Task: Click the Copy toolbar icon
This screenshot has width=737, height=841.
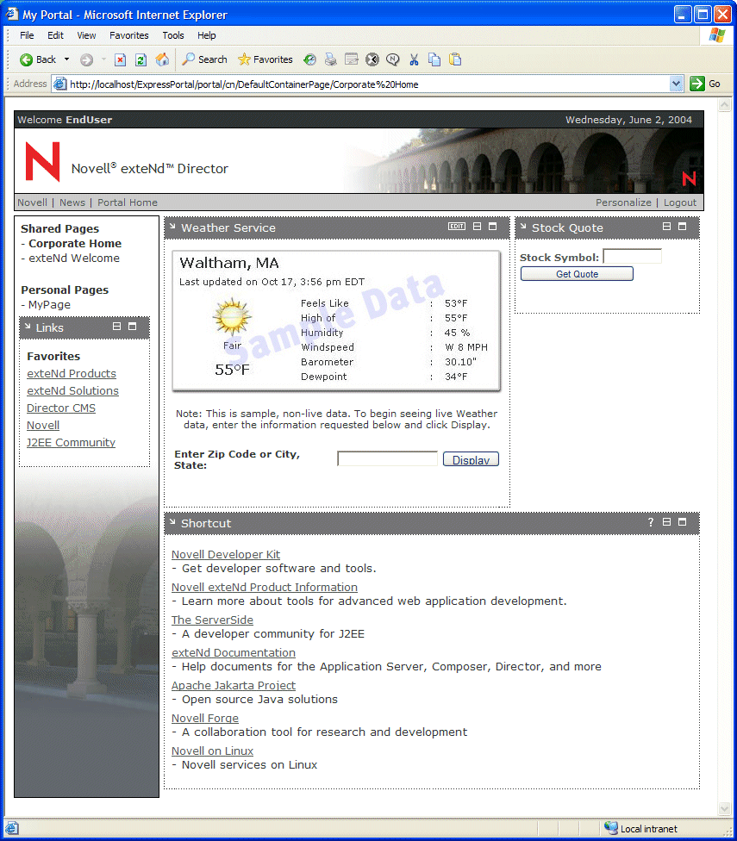Action: point(434,59)
